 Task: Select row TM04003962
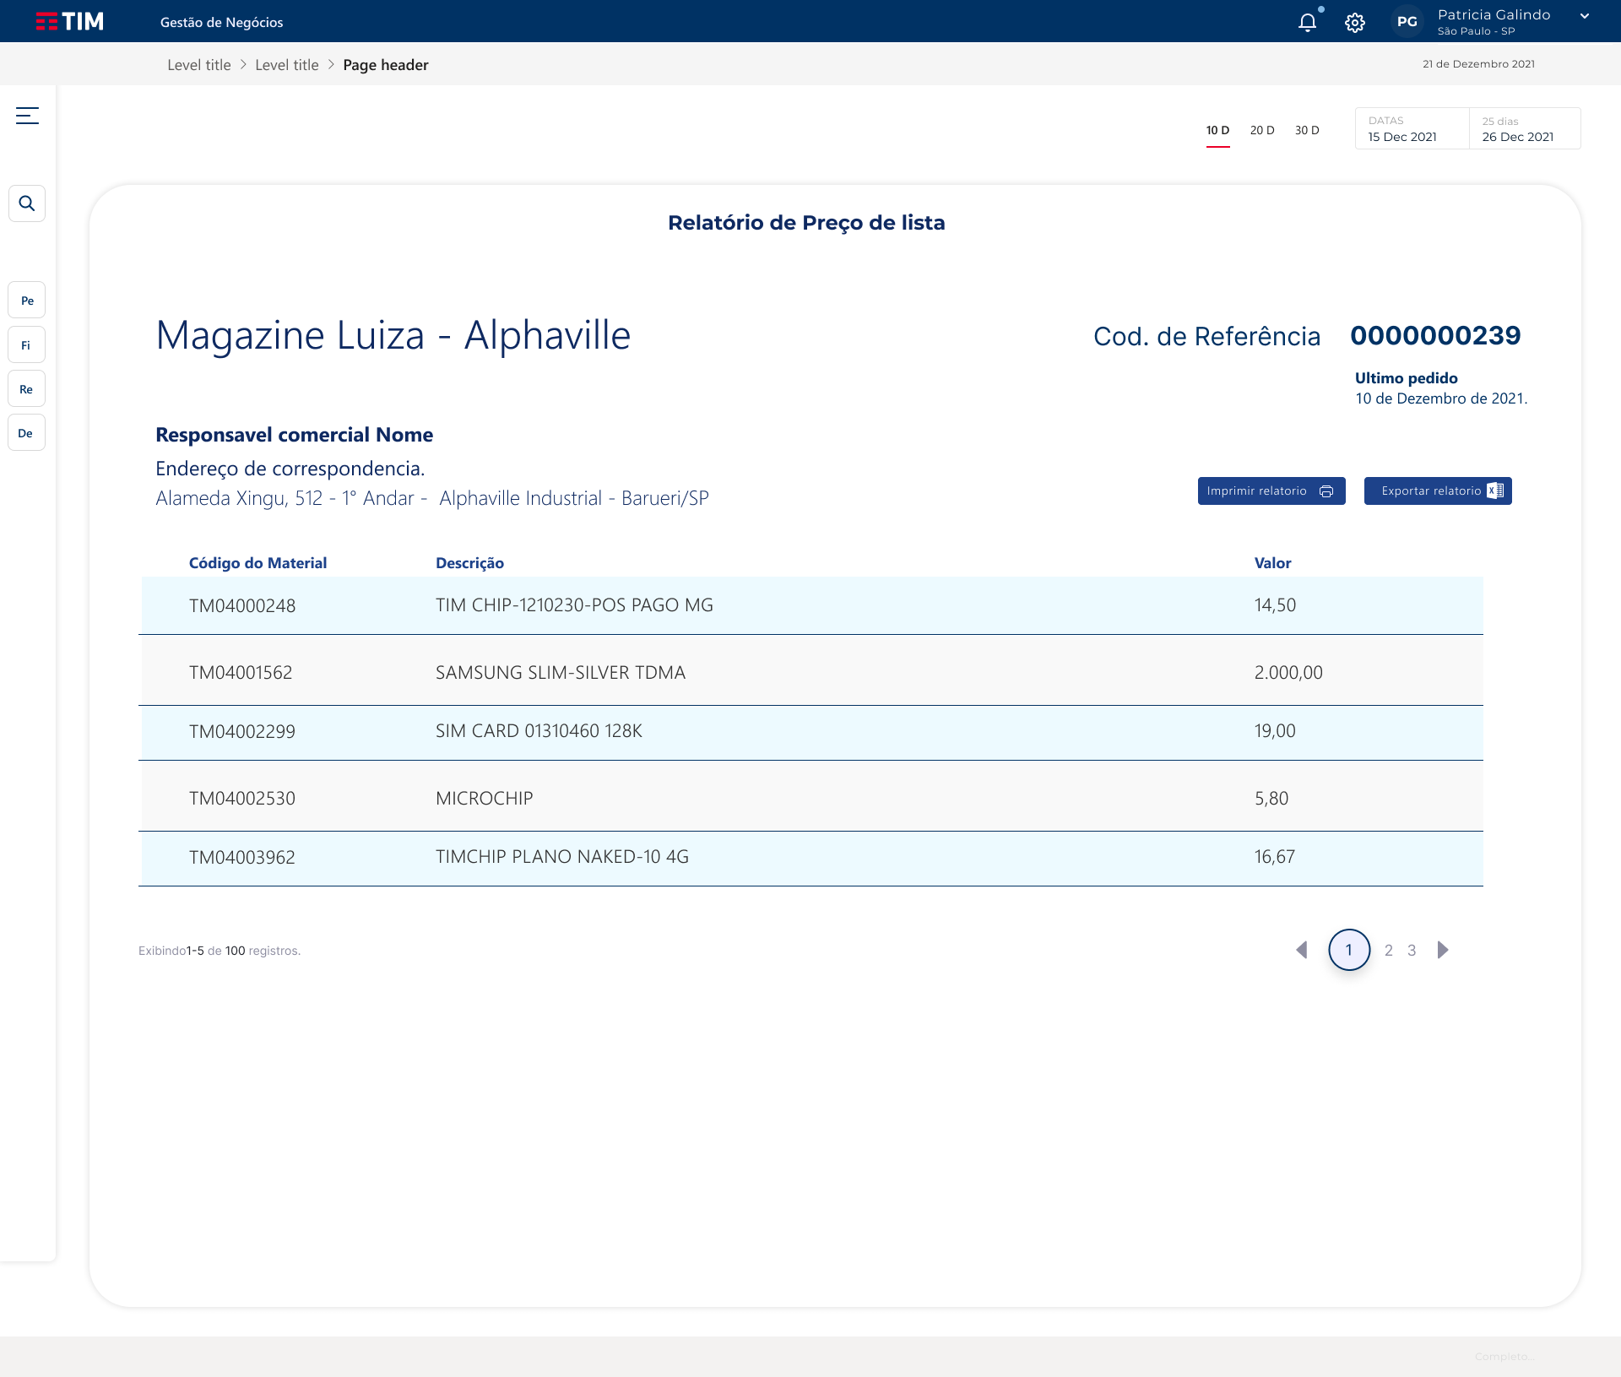(811, 858)
